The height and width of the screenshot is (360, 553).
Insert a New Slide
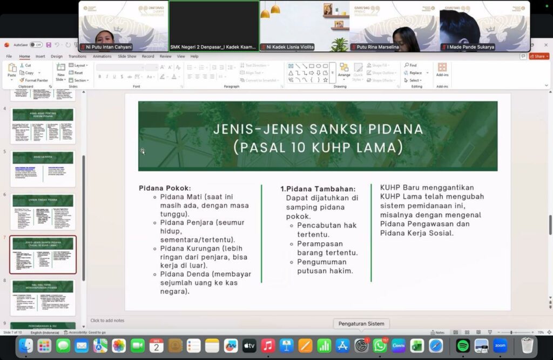click(60, 69)
